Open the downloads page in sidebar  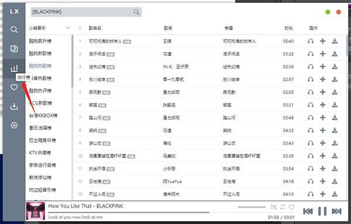14,106
